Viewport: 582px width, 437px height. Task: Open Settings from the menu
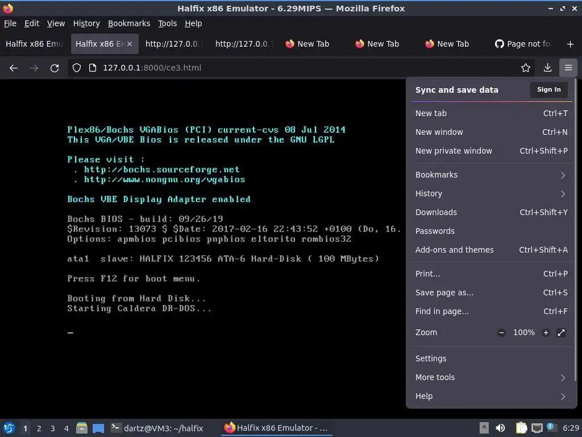pyautogui.click(x=492, y=358)
